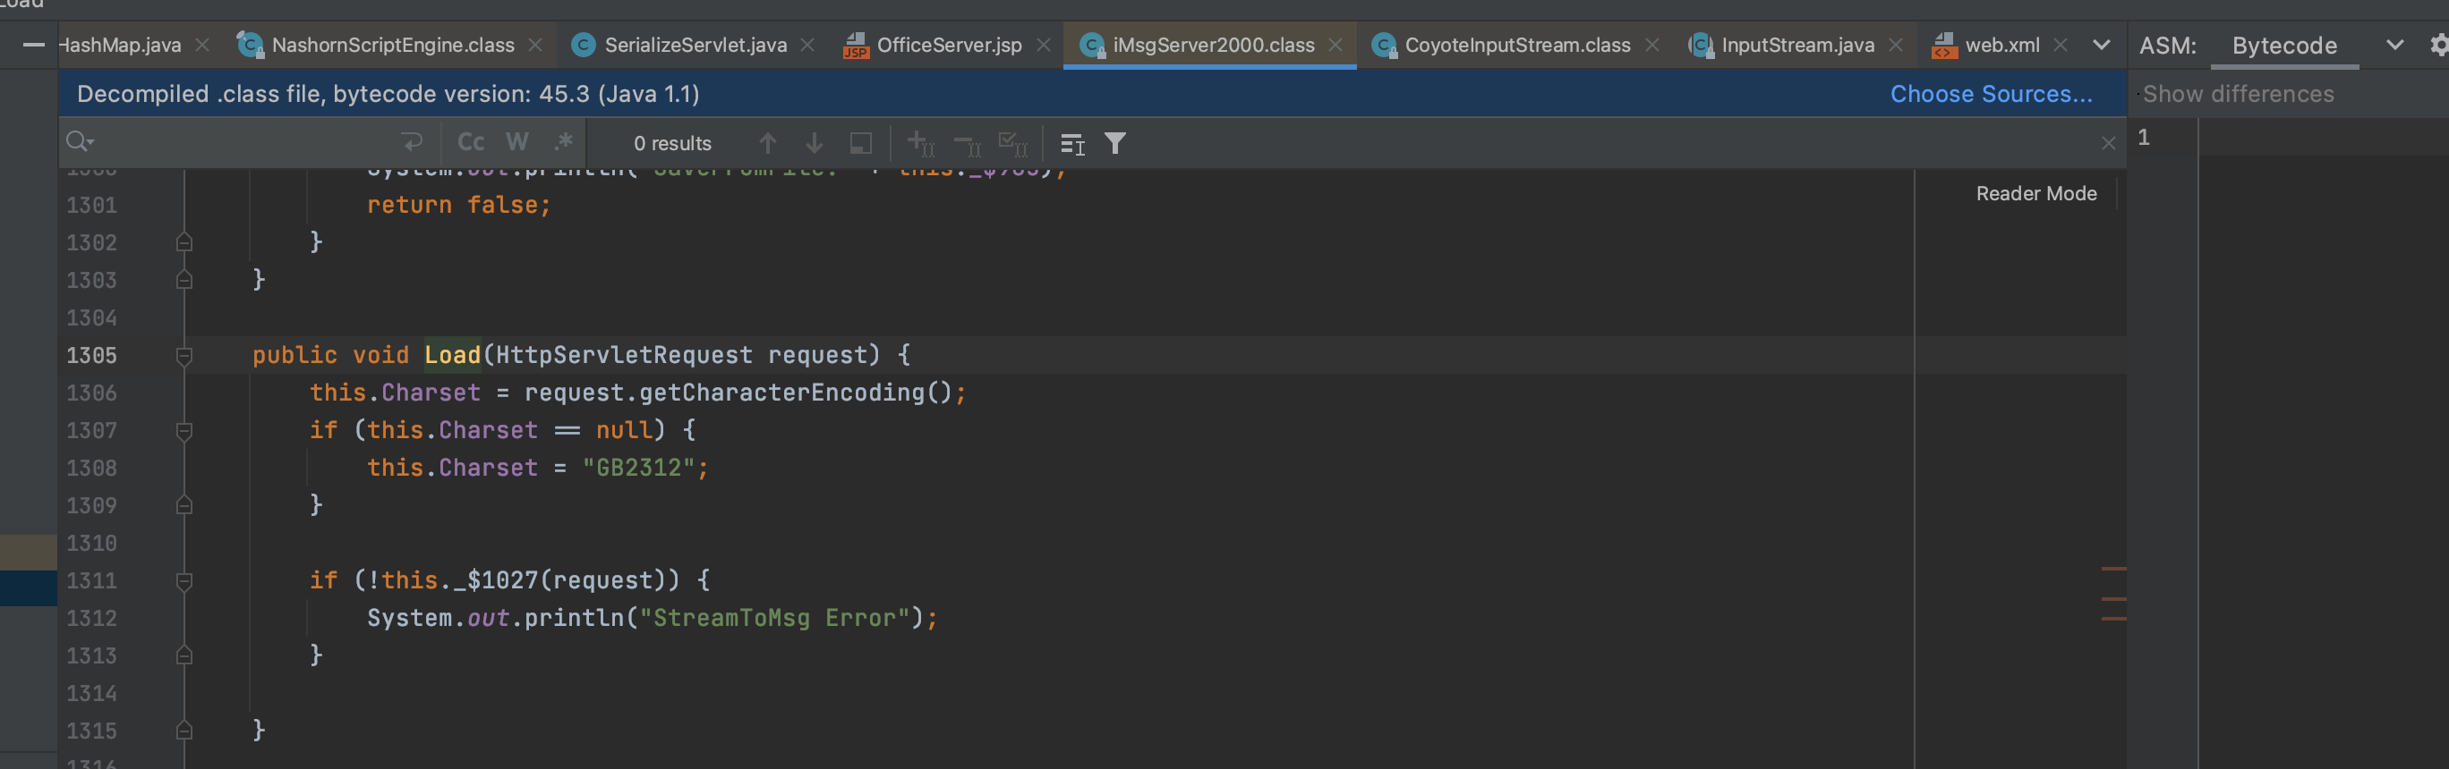
Task: Open the ASM settings gear
Action: pyautogui.click(x=2437, y=45)
